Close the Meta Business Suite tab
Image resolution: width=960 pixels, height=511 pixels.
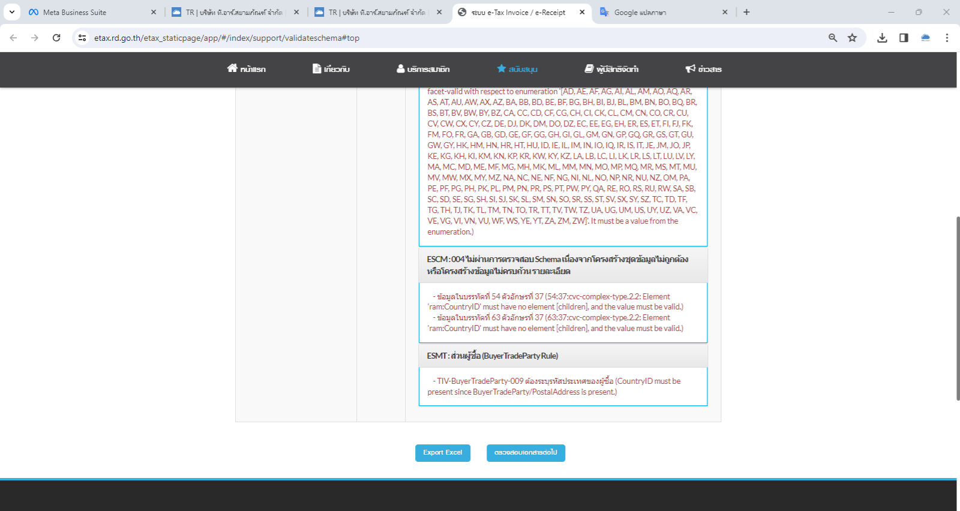pyautogui.click(x=154, y=12)
